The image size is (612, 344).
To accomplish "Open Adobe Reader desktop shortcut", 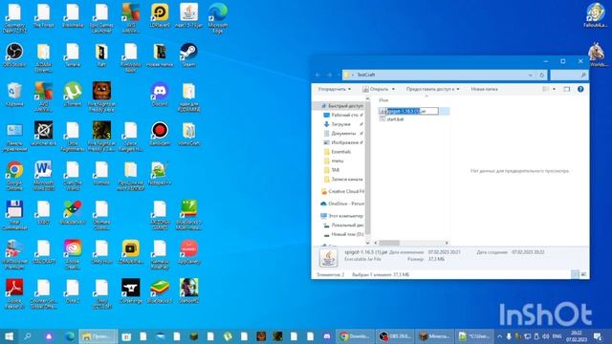I will (14, 294).
